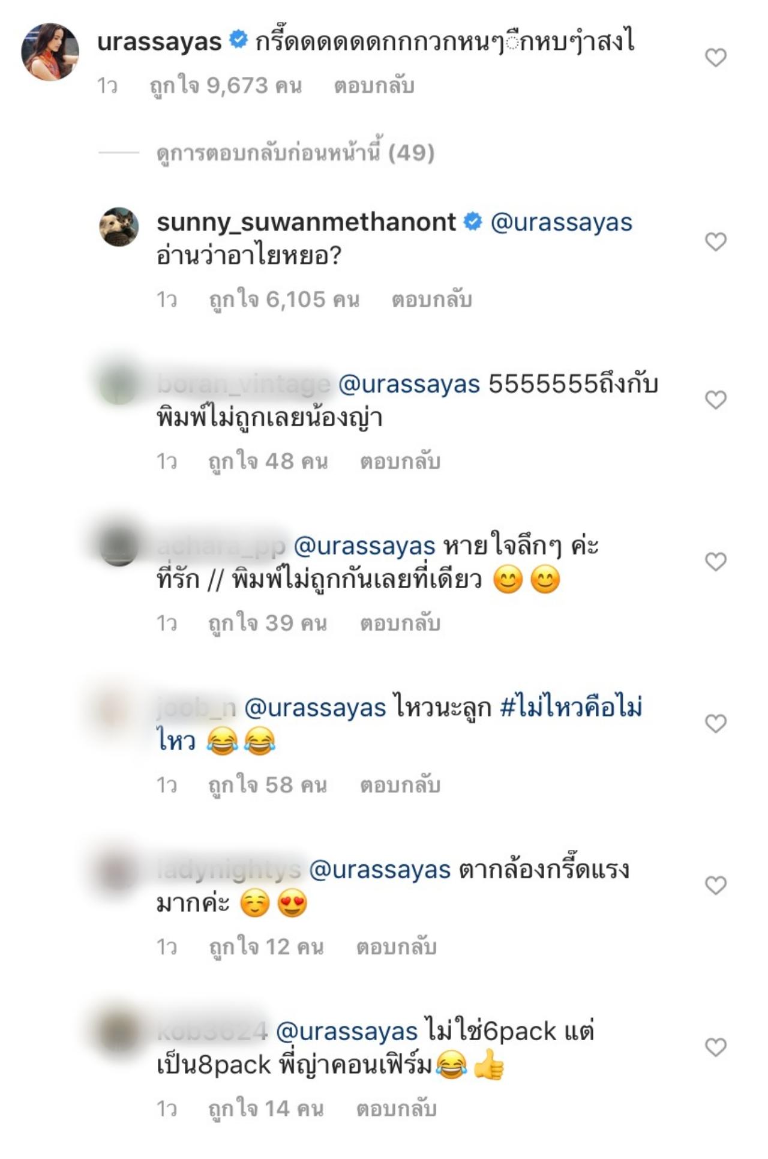Like the 6pack 8pack reply
768x1159 pixels.
pos(715,1047)
